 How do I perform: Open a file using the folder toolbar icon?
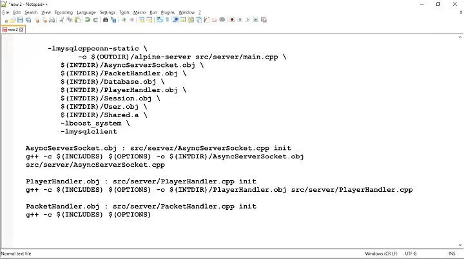12,20
